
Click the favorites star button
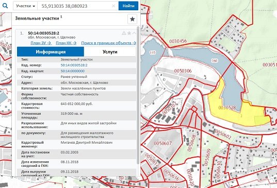click(133, 19)
